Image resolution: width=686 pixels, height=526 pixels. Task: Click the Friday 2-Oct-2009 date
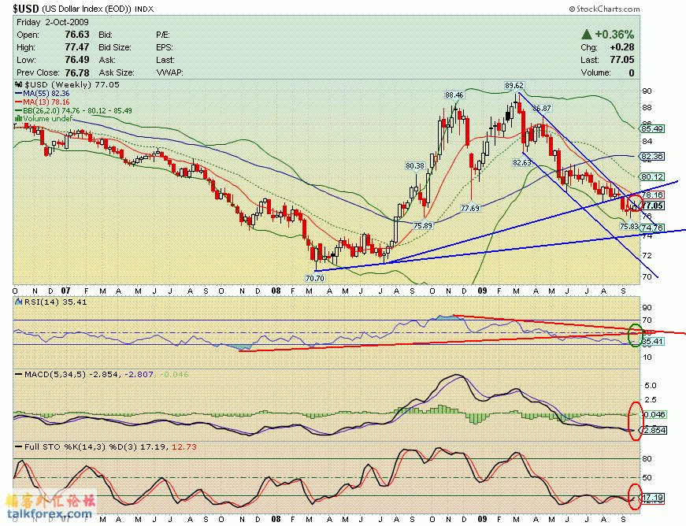point(53,22)
